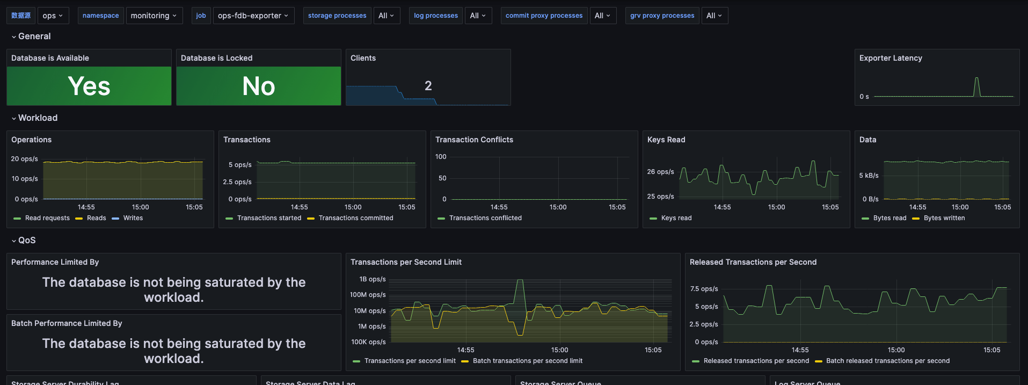Screen dimensions: 1028x385
Task: Open the commit proxy processes All dropdown
Action: (602, 16)
